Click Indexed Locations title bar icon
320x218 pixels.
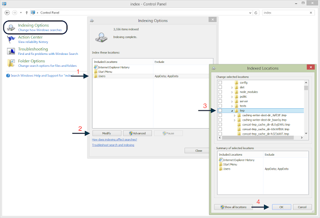click(x=213, y=68)
